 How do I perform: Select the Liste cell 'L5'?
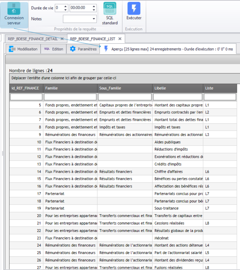coord(220,253)
